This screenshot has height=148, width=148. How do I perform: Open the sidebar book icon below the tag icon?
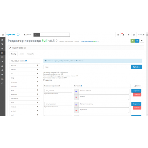click(2, 49)
